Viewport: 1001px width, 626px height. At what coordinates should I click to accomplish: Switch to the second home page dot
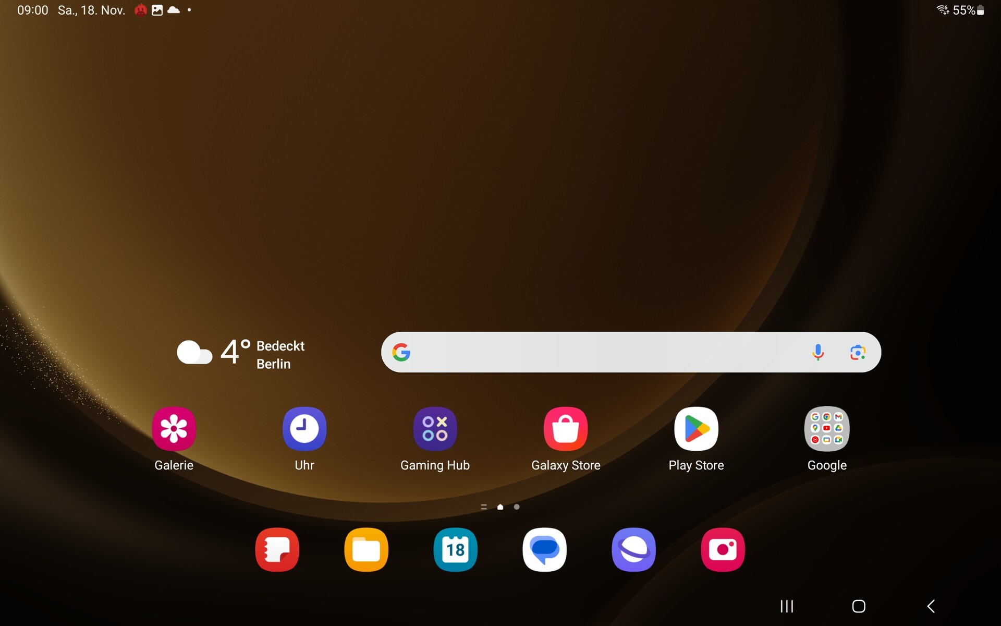pos(517,507)
